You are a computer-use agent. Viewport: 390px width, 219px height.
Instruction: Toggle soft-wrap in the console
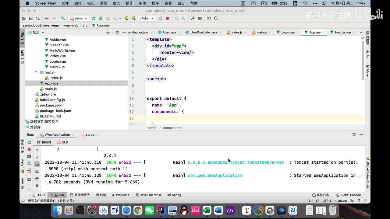[37, 164]
